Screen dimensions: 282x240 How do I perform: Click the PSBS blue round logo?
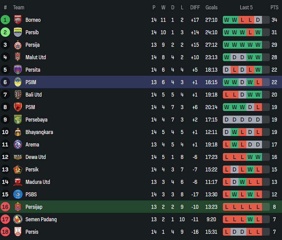[x=18, y=195]
